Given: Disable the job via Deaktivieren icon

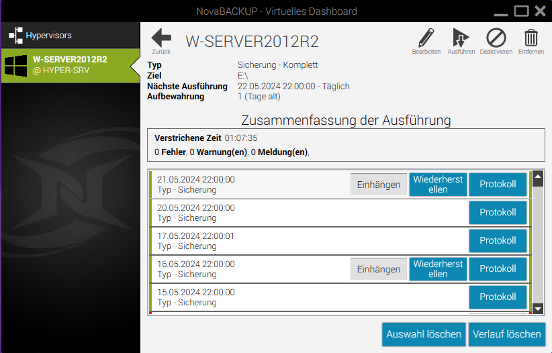Looking at the screenshot, I should (496, 38).
